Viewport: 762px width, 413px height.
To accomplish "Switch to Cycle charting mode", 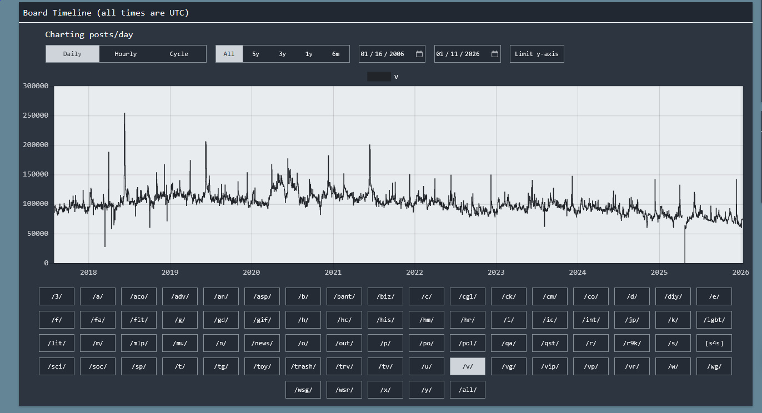I will 179,54.
